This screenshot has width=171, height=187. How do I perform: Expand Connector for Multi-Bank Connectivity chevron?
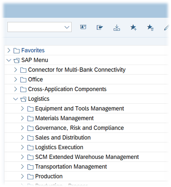15,70
